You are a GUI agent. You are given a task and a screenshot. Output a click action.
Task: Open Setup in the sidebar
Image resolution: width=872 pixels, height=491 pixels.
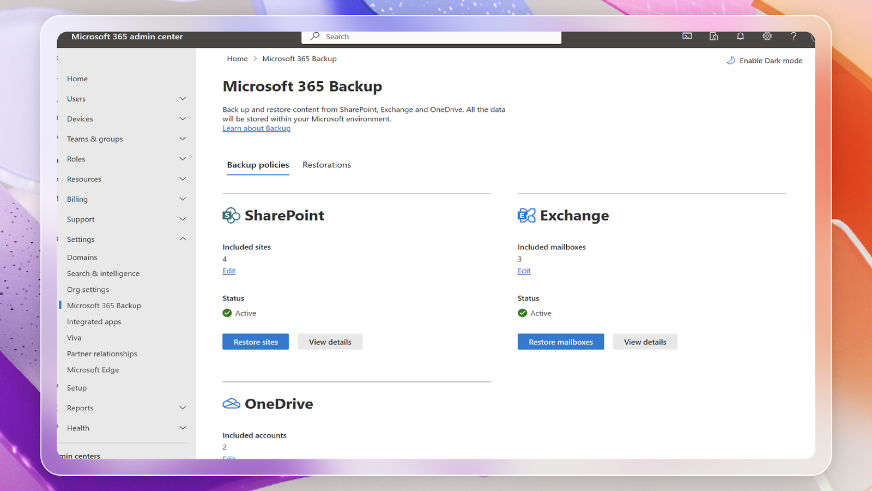[77, 388]
